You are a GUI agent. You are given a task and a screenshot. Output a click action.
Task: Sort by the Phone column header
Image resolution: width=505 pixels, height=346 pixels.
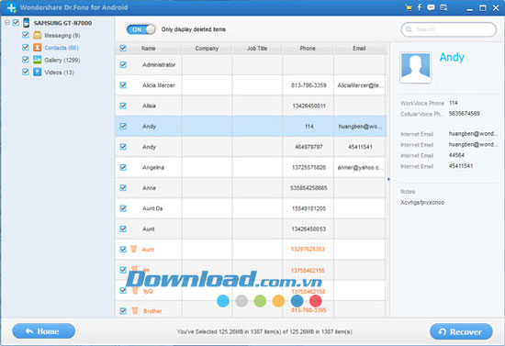tap(308, 49)
